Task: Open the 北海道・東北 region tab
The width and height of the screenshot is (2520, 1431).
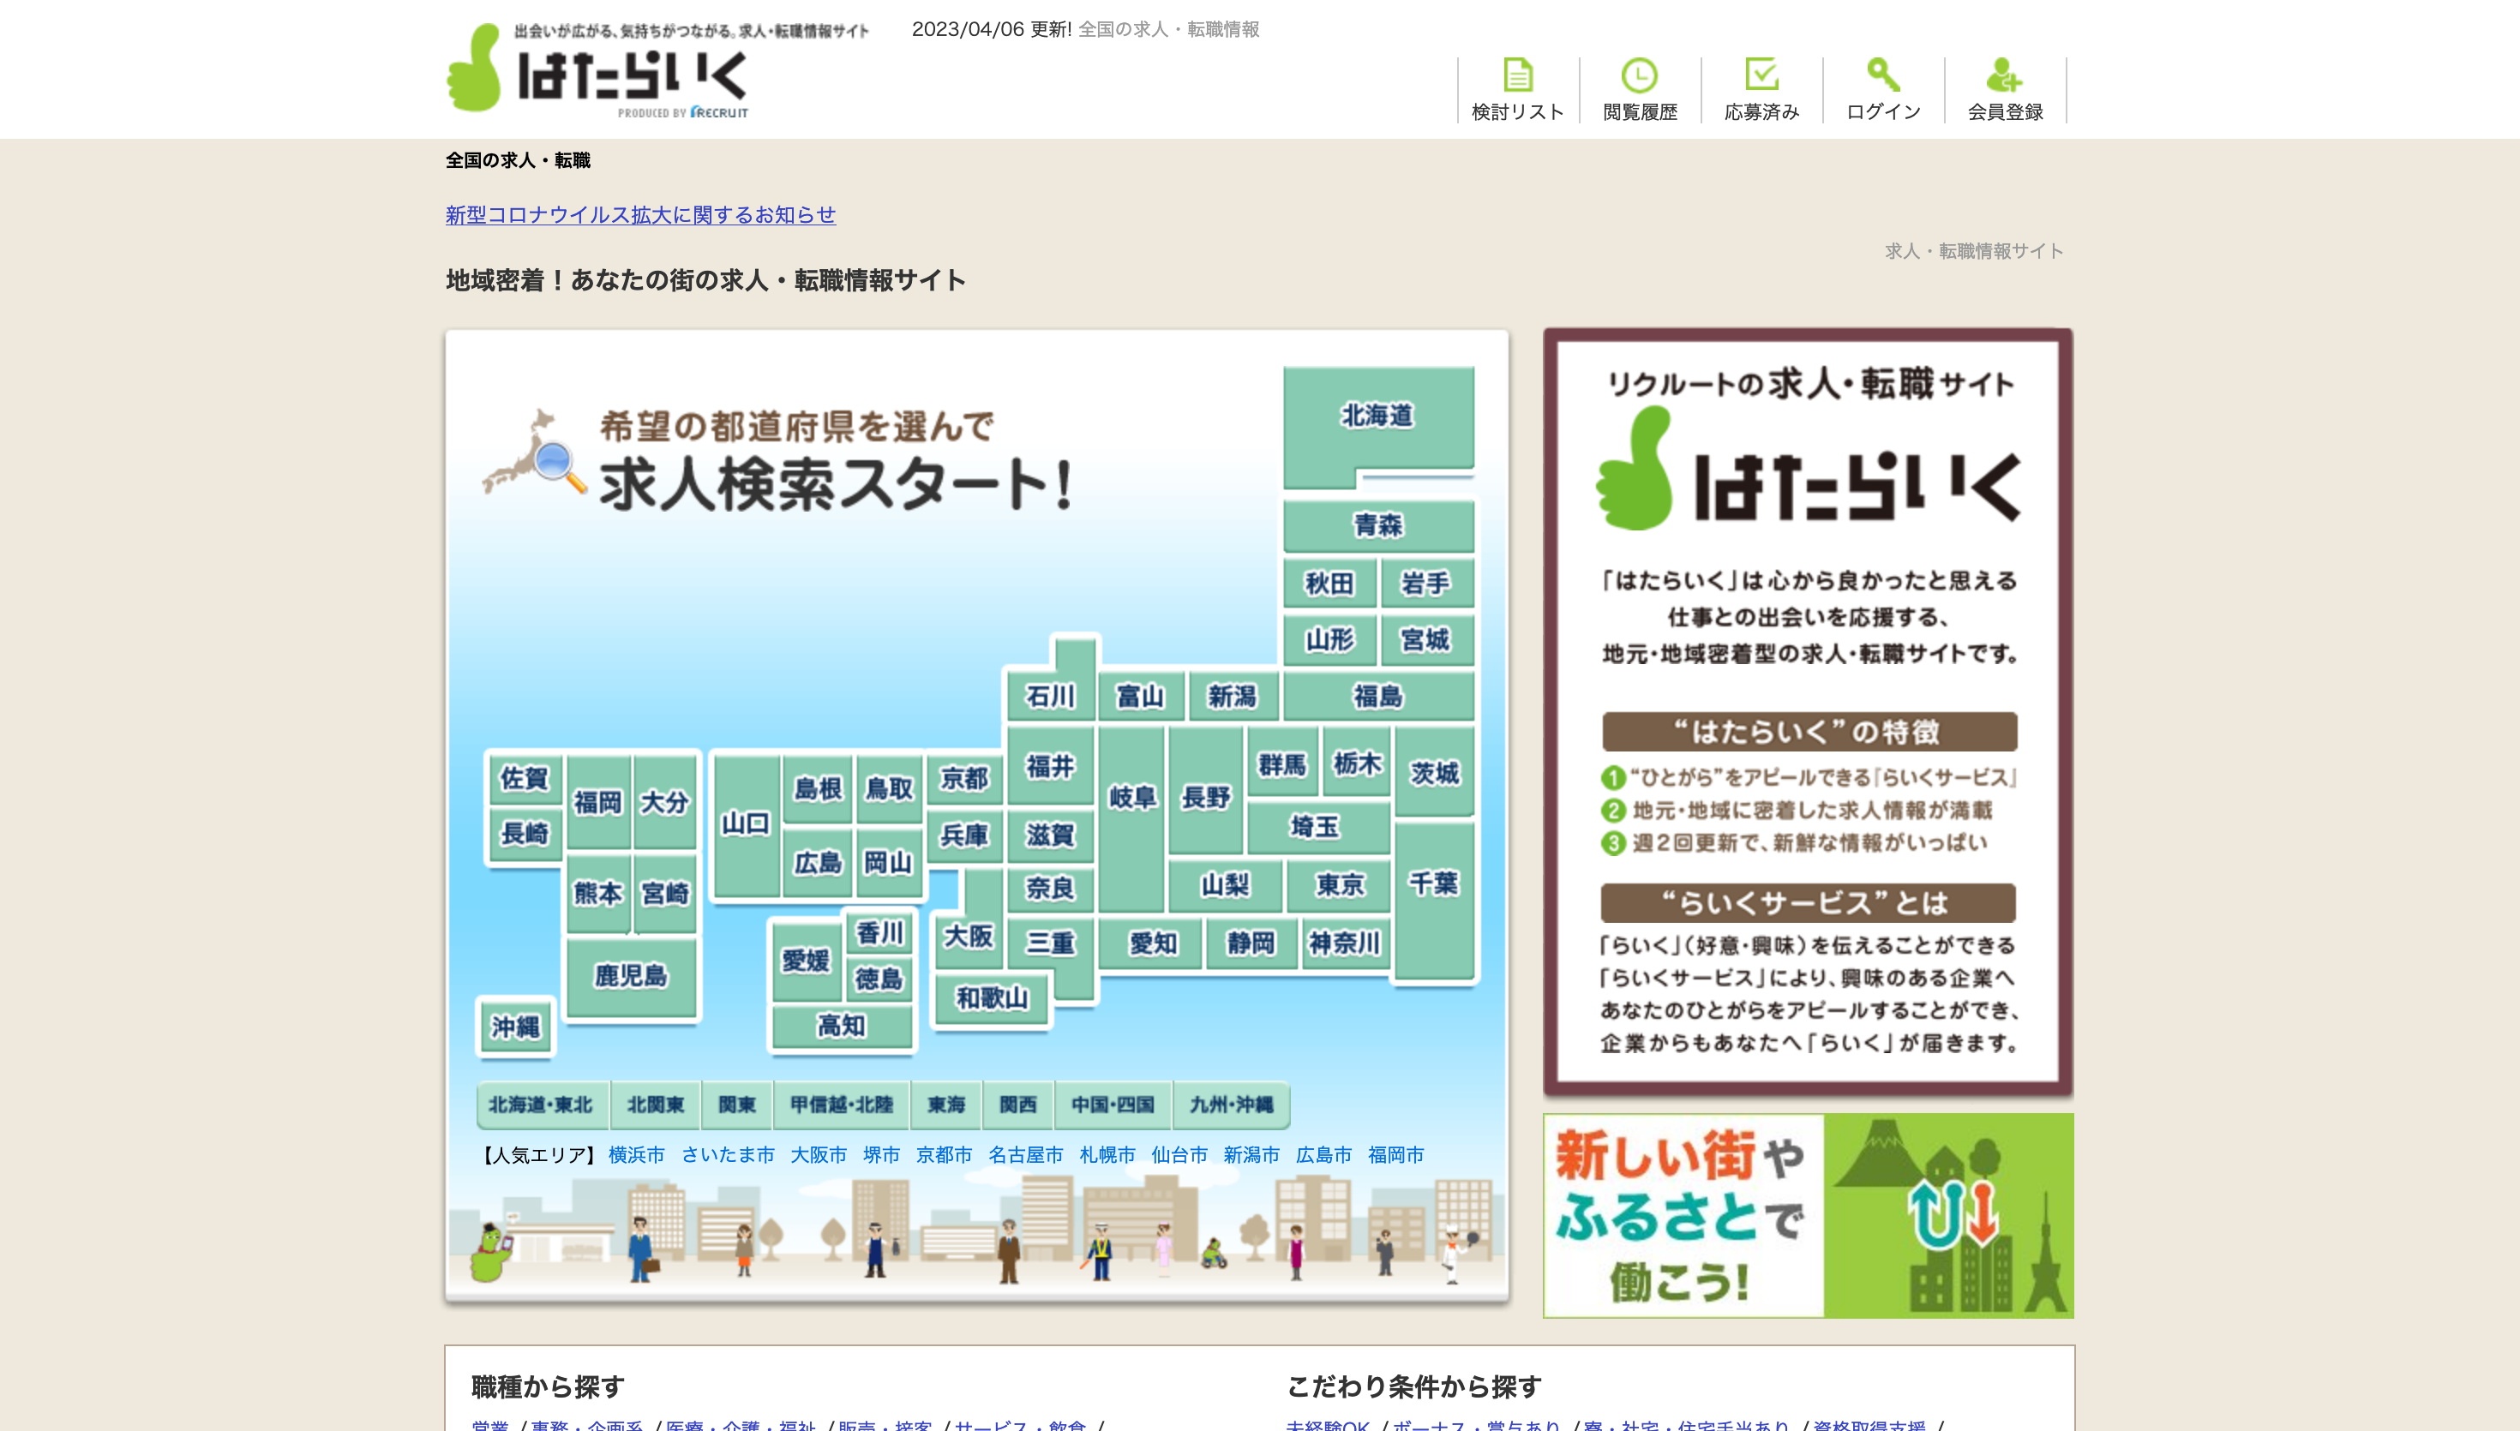Action: tap(541, 1105)
